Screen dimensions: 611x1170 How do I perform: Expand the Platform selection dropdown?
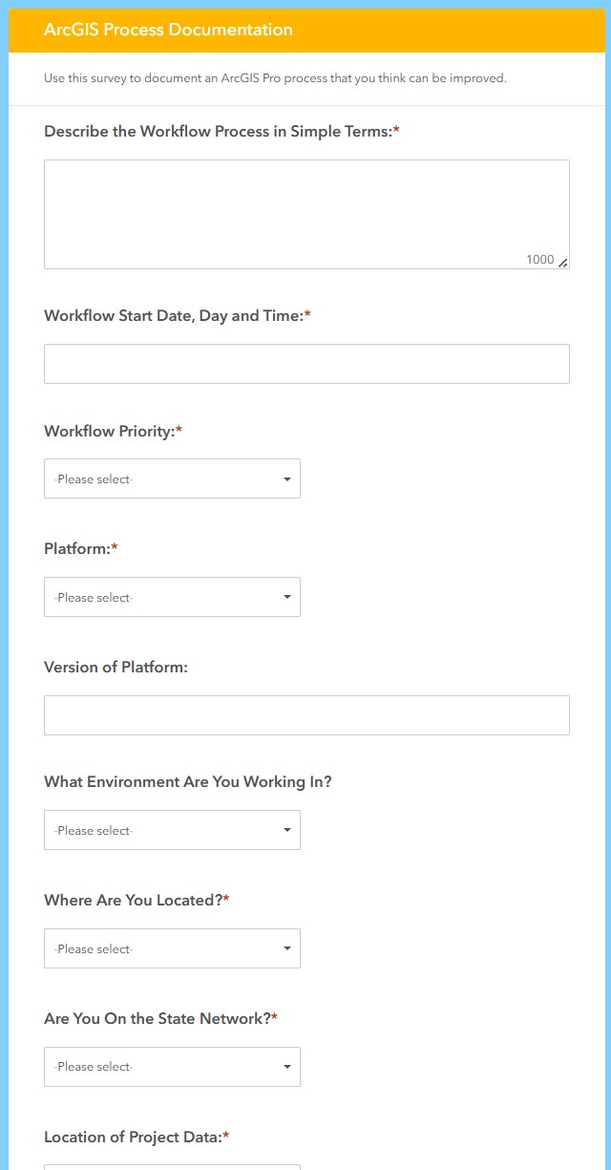click(x=172, y=597)
